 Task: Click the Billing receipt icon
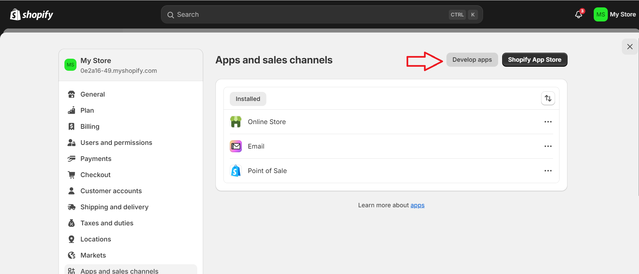71,126
